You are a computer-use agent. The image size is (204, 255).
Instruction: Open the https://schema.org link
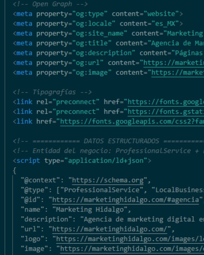click(108, 180)
